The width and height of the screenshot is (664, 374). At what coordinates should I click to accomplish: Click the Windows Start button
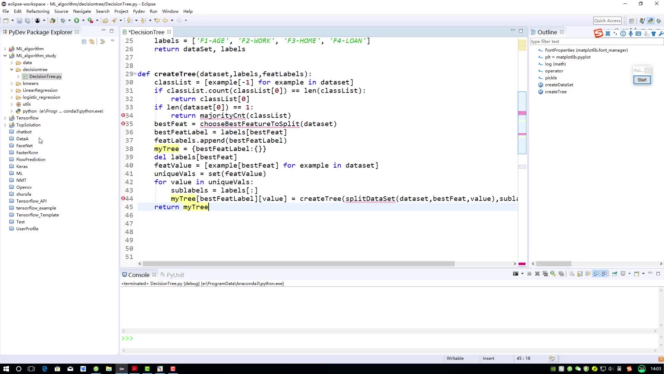[6, 369]
